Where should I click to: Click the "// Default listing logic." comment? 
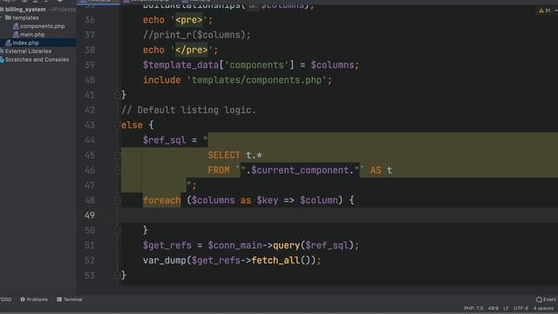[188, 110]
